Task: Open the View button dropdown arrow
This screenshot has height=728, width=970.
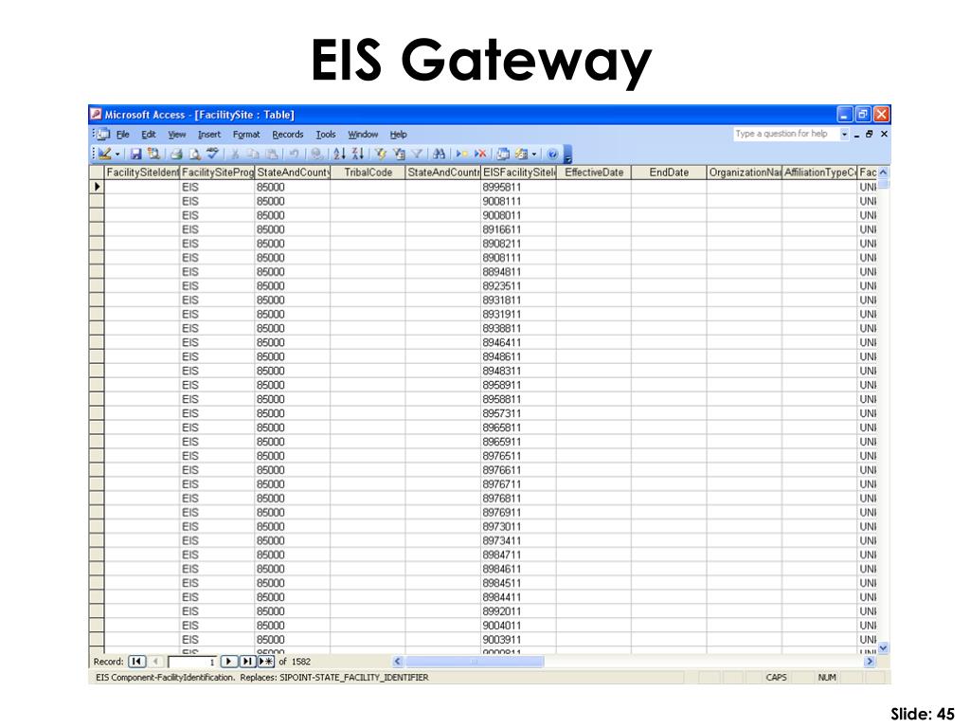Action: [117, 155]
